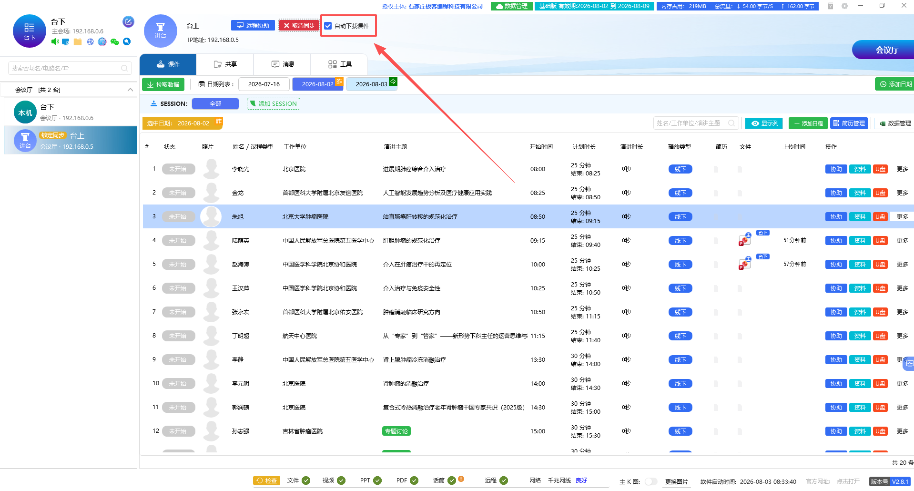Image resolution: width=914 pixels, height=491 pixels.
Task: Select the 2026-07-16 date tab
Action: (264, 84)
